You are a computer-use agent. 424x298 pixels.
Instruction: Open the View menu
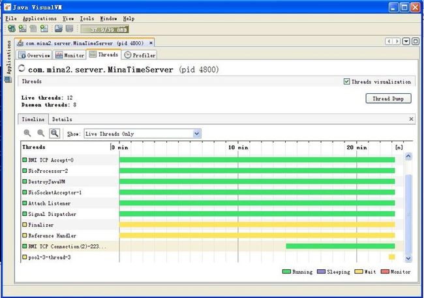pyautogui.click(x=68, y=18)
